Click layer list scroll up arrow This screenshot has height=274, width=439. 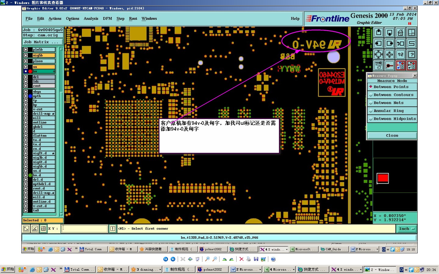tap(61, 49)
